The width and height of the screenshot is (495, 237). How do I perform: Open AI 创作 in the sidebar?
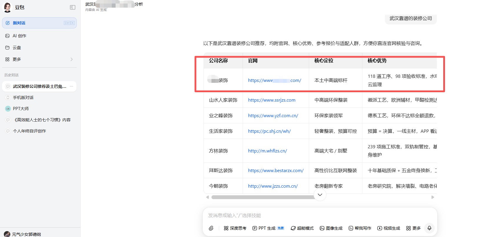(19, 36)
